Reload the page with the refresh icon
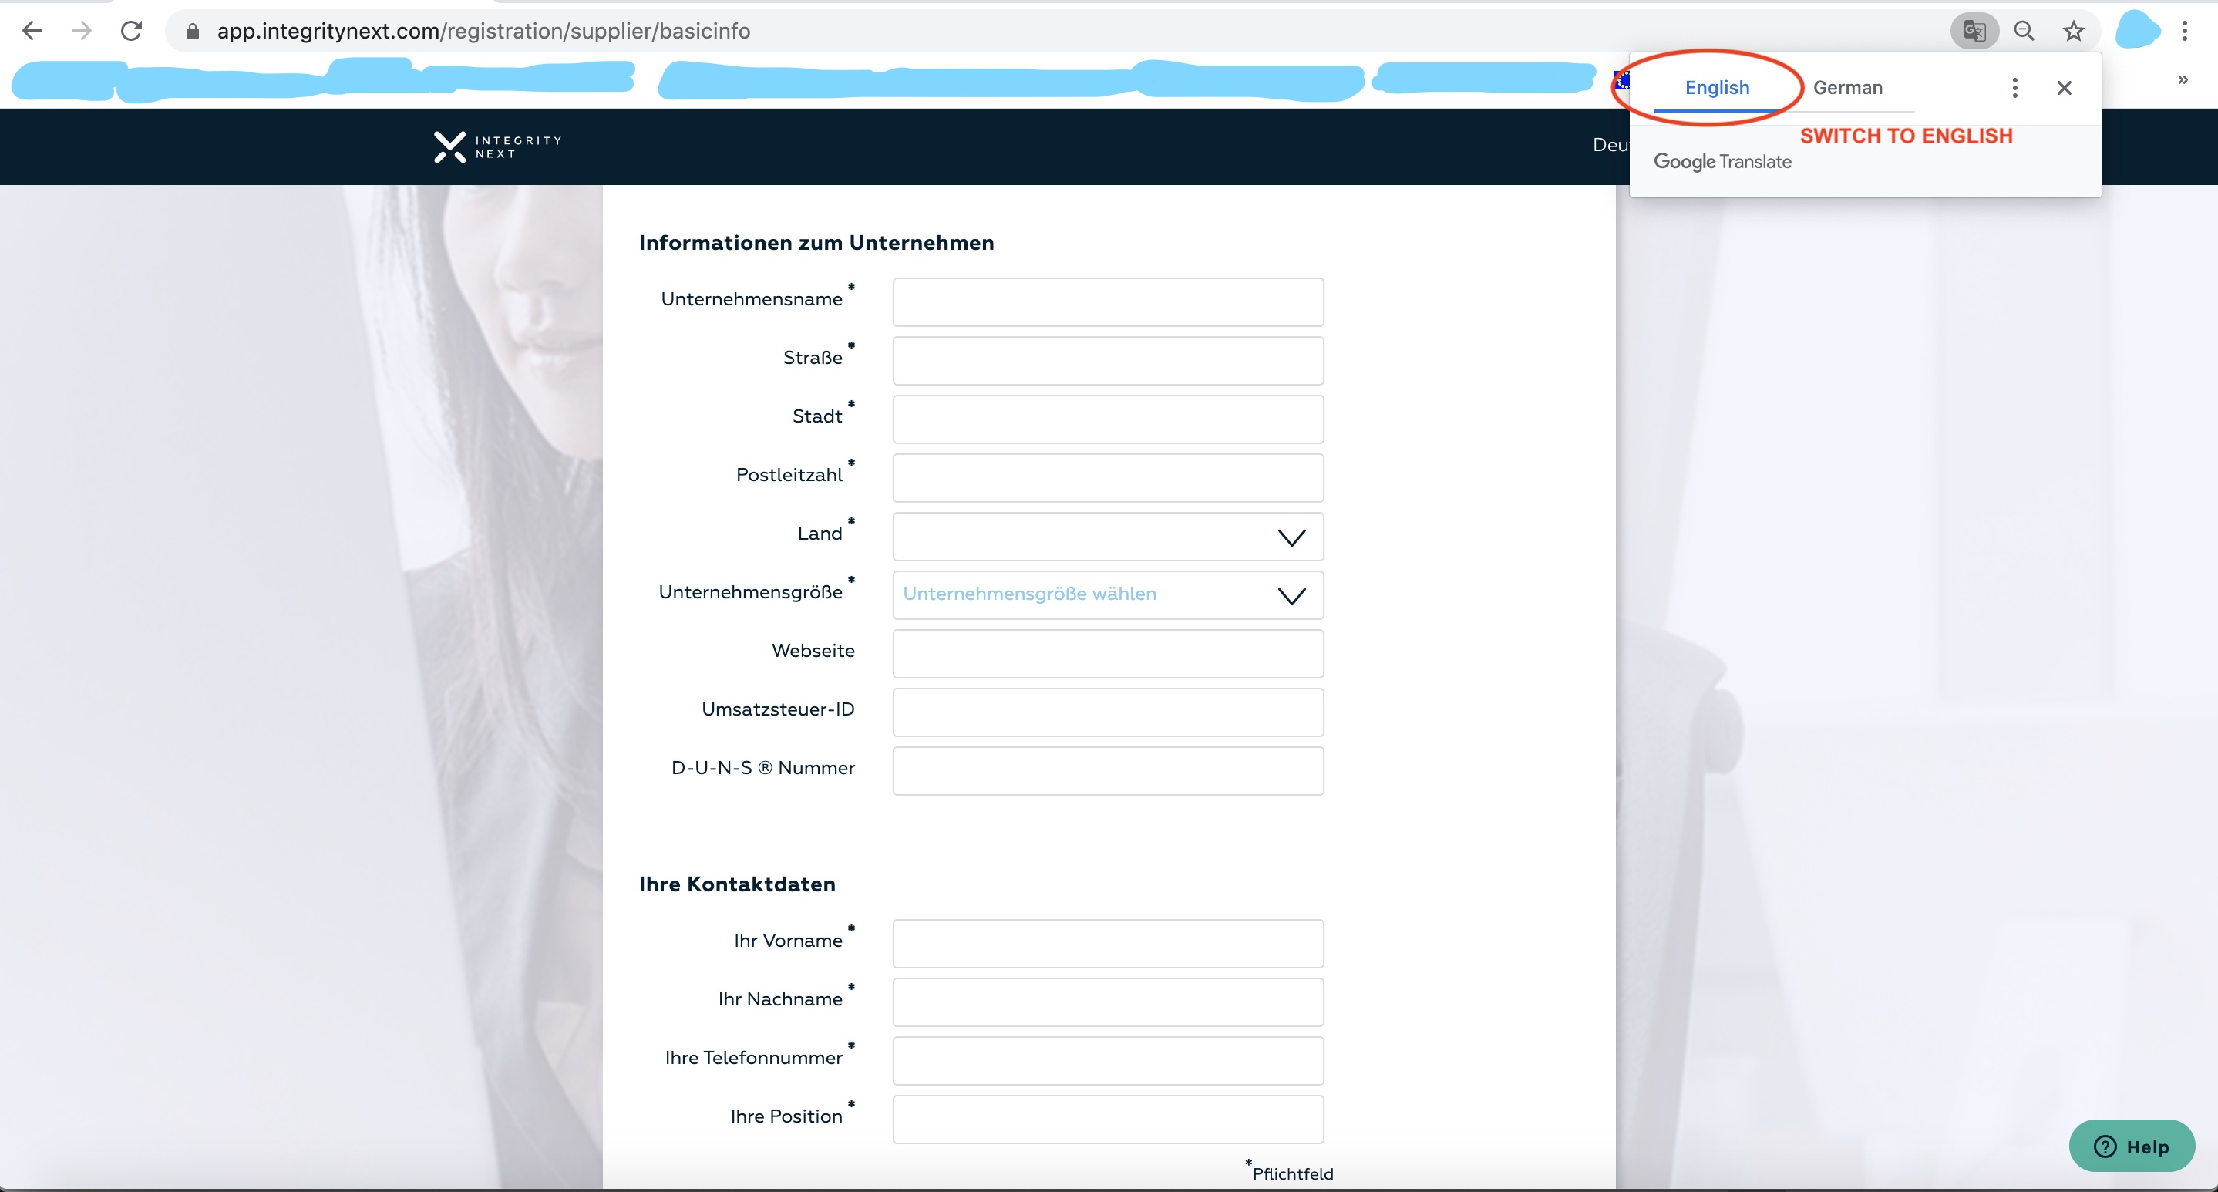 (131, 32)
